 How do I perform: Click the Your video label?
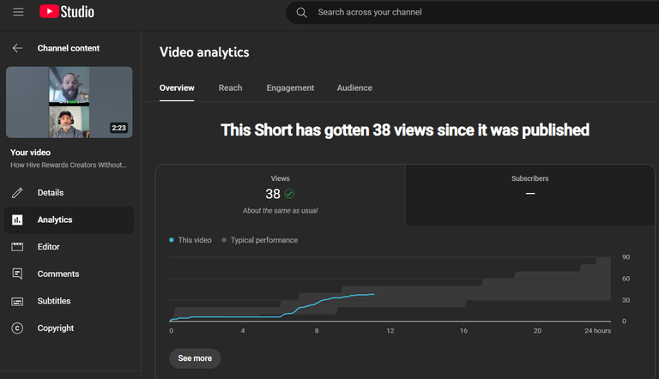30,153
